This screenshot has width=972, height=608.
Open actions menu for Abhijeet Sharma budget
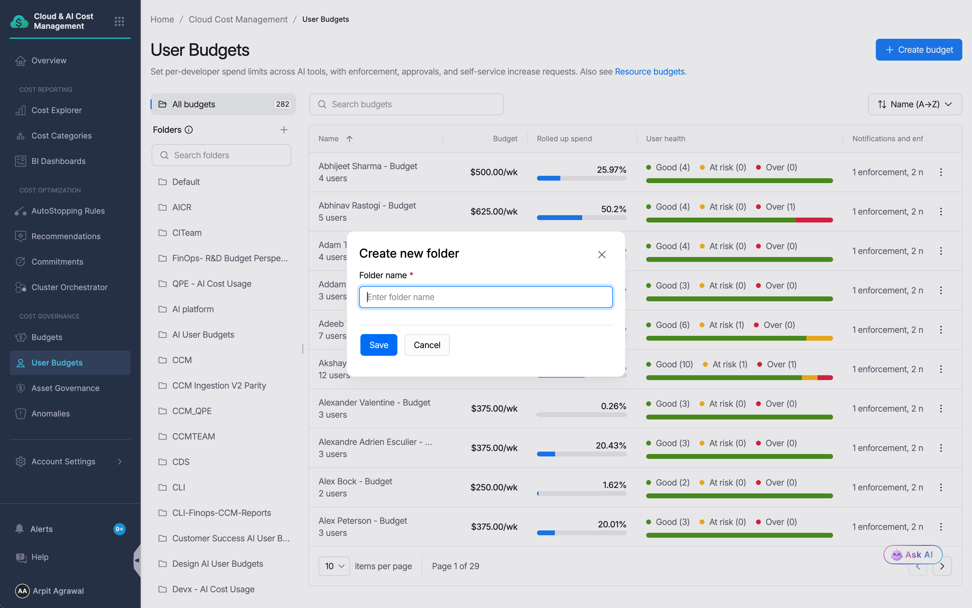point(941,172)
